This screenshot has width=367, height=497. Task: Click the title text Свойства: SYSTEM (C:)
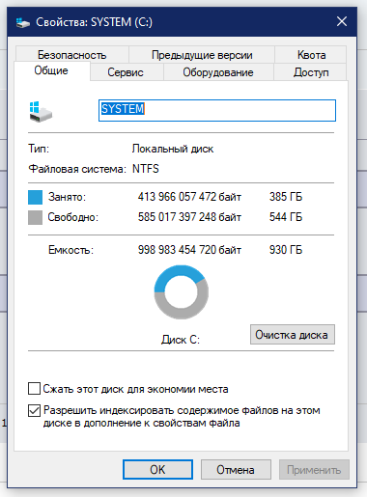click(x=94, y=22)
